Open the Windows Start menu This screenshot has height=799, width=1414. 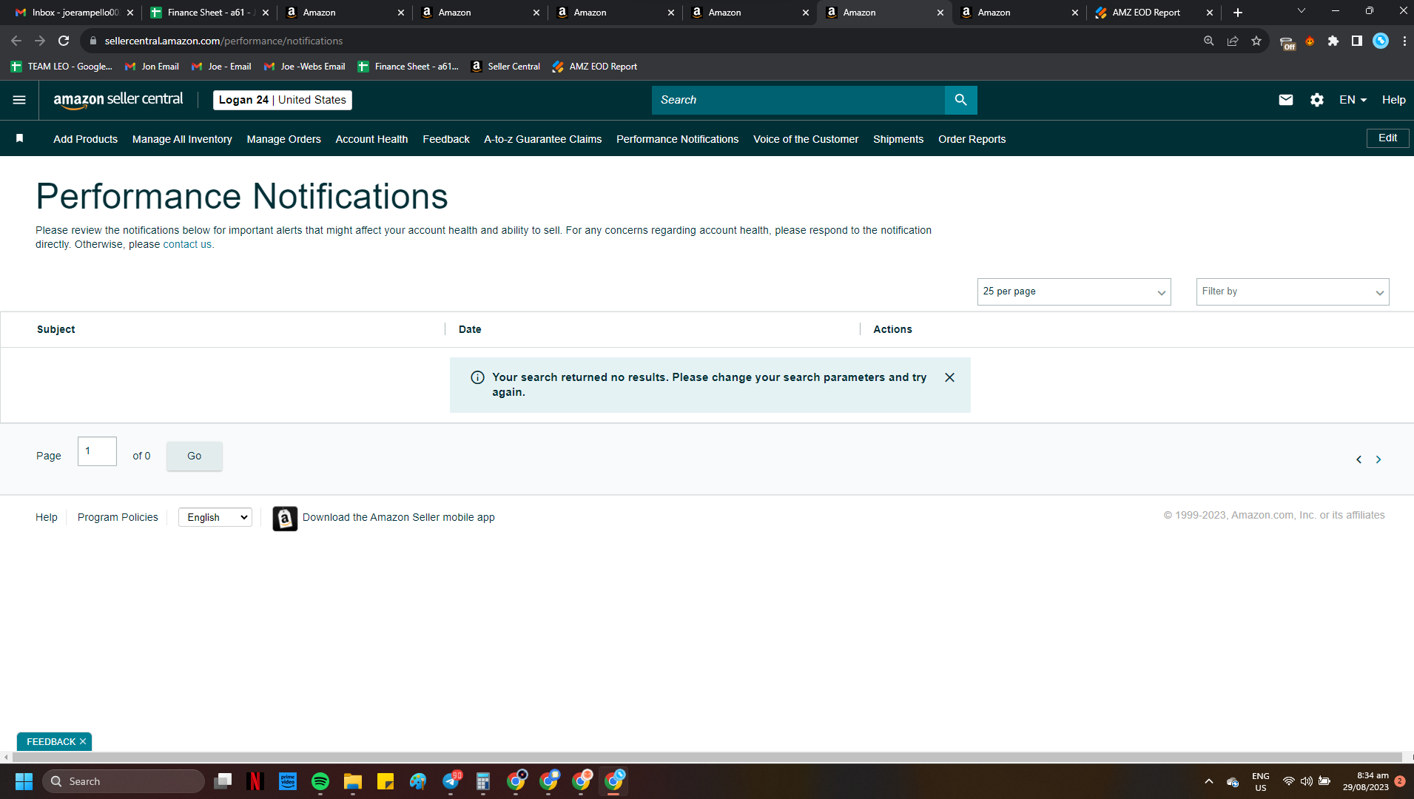tap(24, 781)
